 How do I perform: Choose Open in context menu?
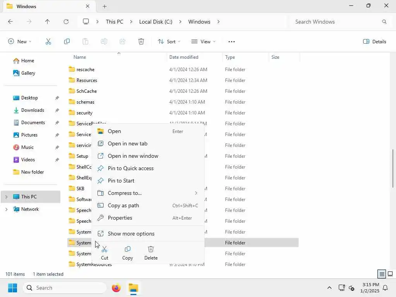[148, 131]
